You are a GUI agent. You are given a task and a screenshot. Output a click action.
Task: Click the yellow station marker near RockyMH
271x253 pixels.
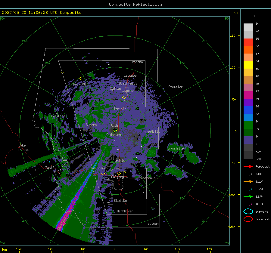80,79
